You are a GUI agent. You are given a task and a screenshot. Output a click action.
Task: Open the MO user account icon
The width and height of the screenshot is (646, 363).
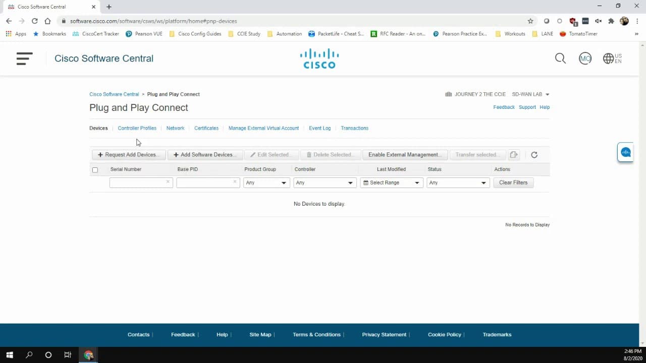(585, 58)
